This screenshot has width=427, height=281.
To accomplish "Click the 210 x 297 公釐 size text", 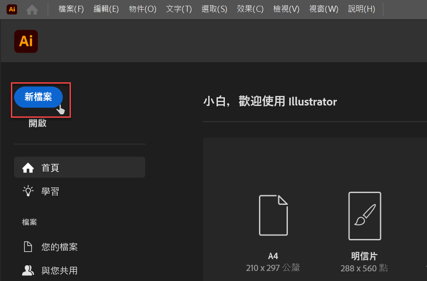I will [x=273, y=268].
